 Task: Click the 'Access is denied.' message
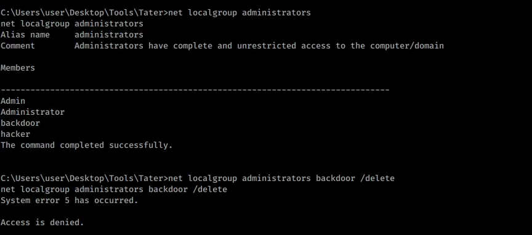point(42,223)
